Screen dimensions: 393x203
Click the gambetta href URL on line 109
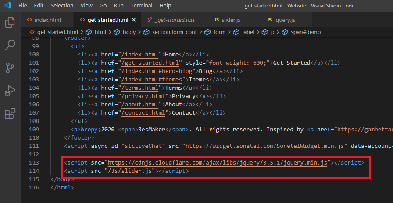pos(365,129)
